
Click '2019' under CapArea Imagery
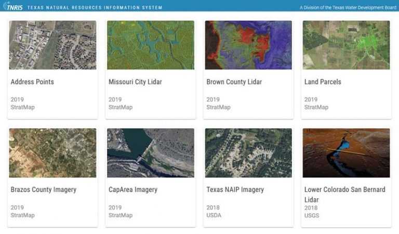pyautogui.click(x=115, y=207)
